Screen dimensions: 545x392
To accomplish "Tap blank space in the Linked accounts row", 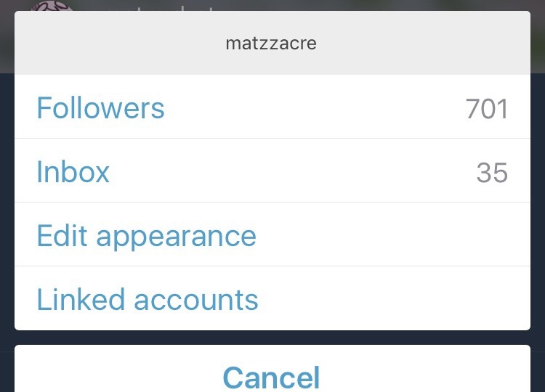I will 400,299.
